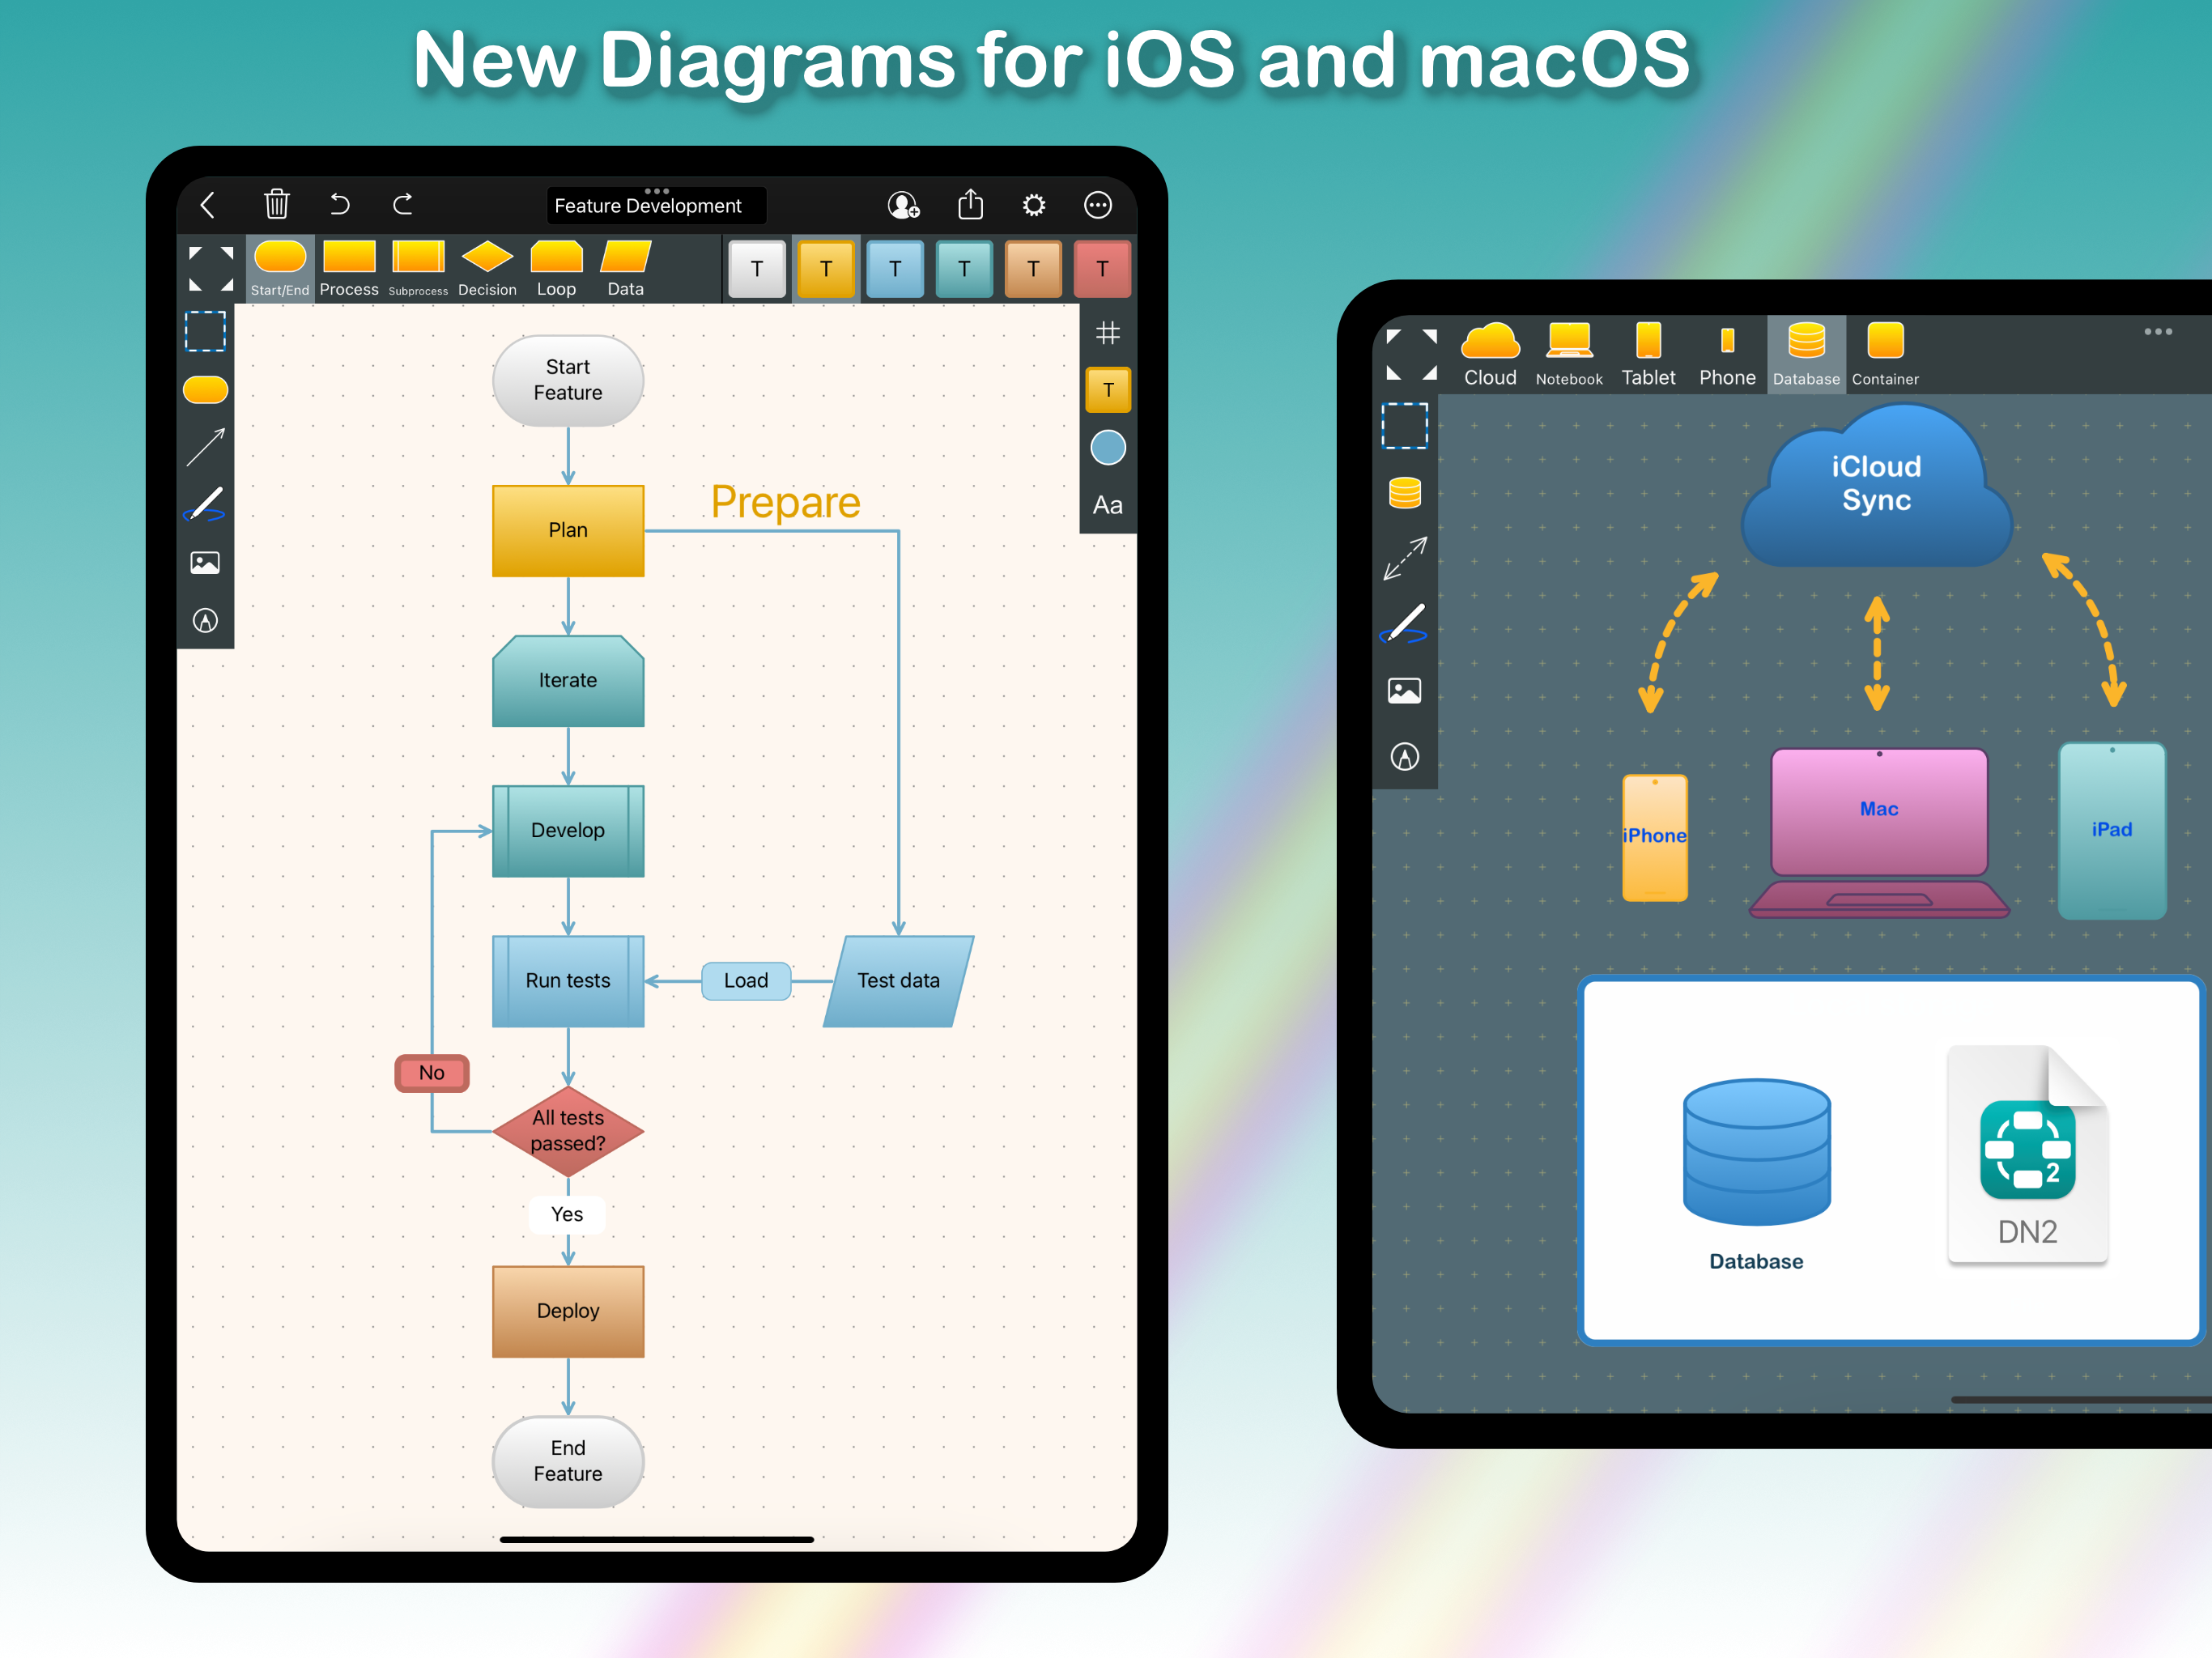Select the annotation markup tool in left iPad

pos(205,621)
